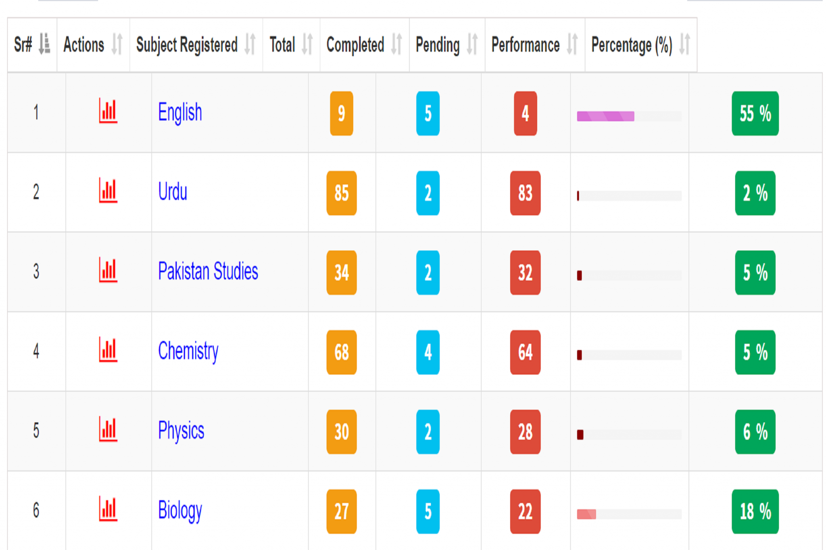Sort by the Performance column header

click(x=572, y=44)
